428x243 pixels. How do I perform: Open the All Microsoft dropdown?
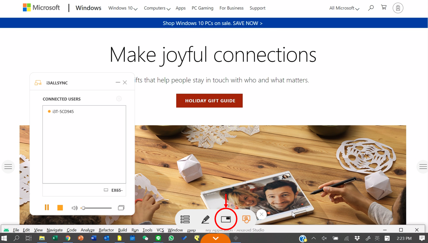click(x=344, y=8)
